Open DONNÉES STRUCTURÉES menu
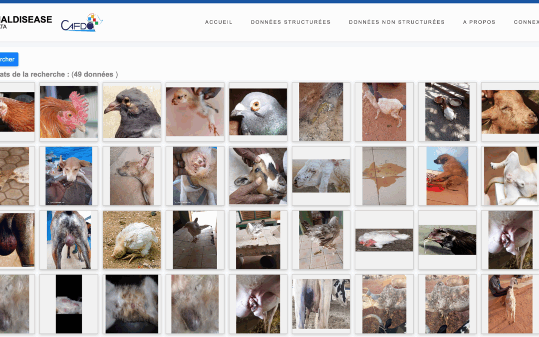 (290, 22)
